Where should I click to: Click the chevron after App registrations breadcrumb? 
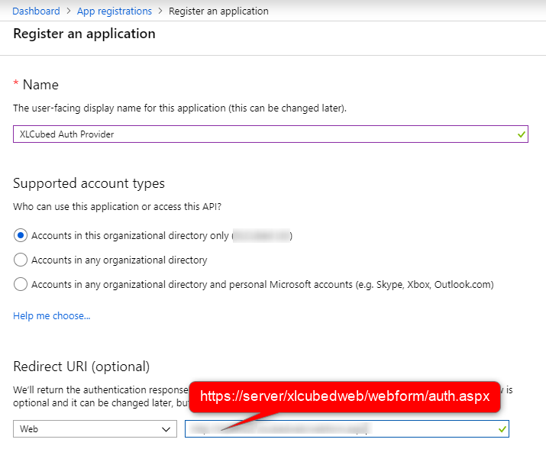click(x=160, y=11)
